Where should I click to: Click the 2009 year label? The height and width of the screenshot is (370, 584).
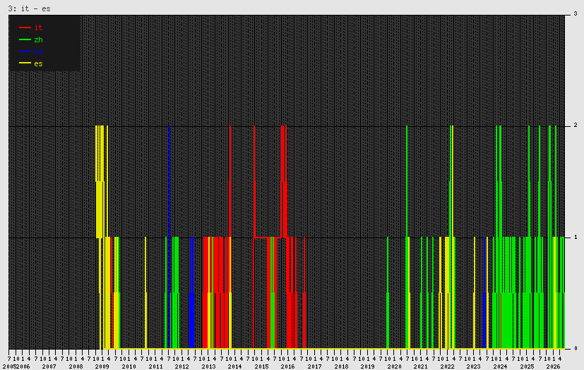(x=102, y=366)
